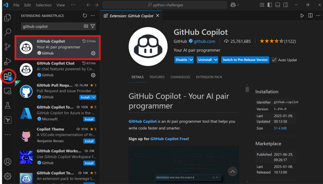This screenshot has height=184, width=323.
Task: Open the Terraform view icon
Action: point(8,120)
